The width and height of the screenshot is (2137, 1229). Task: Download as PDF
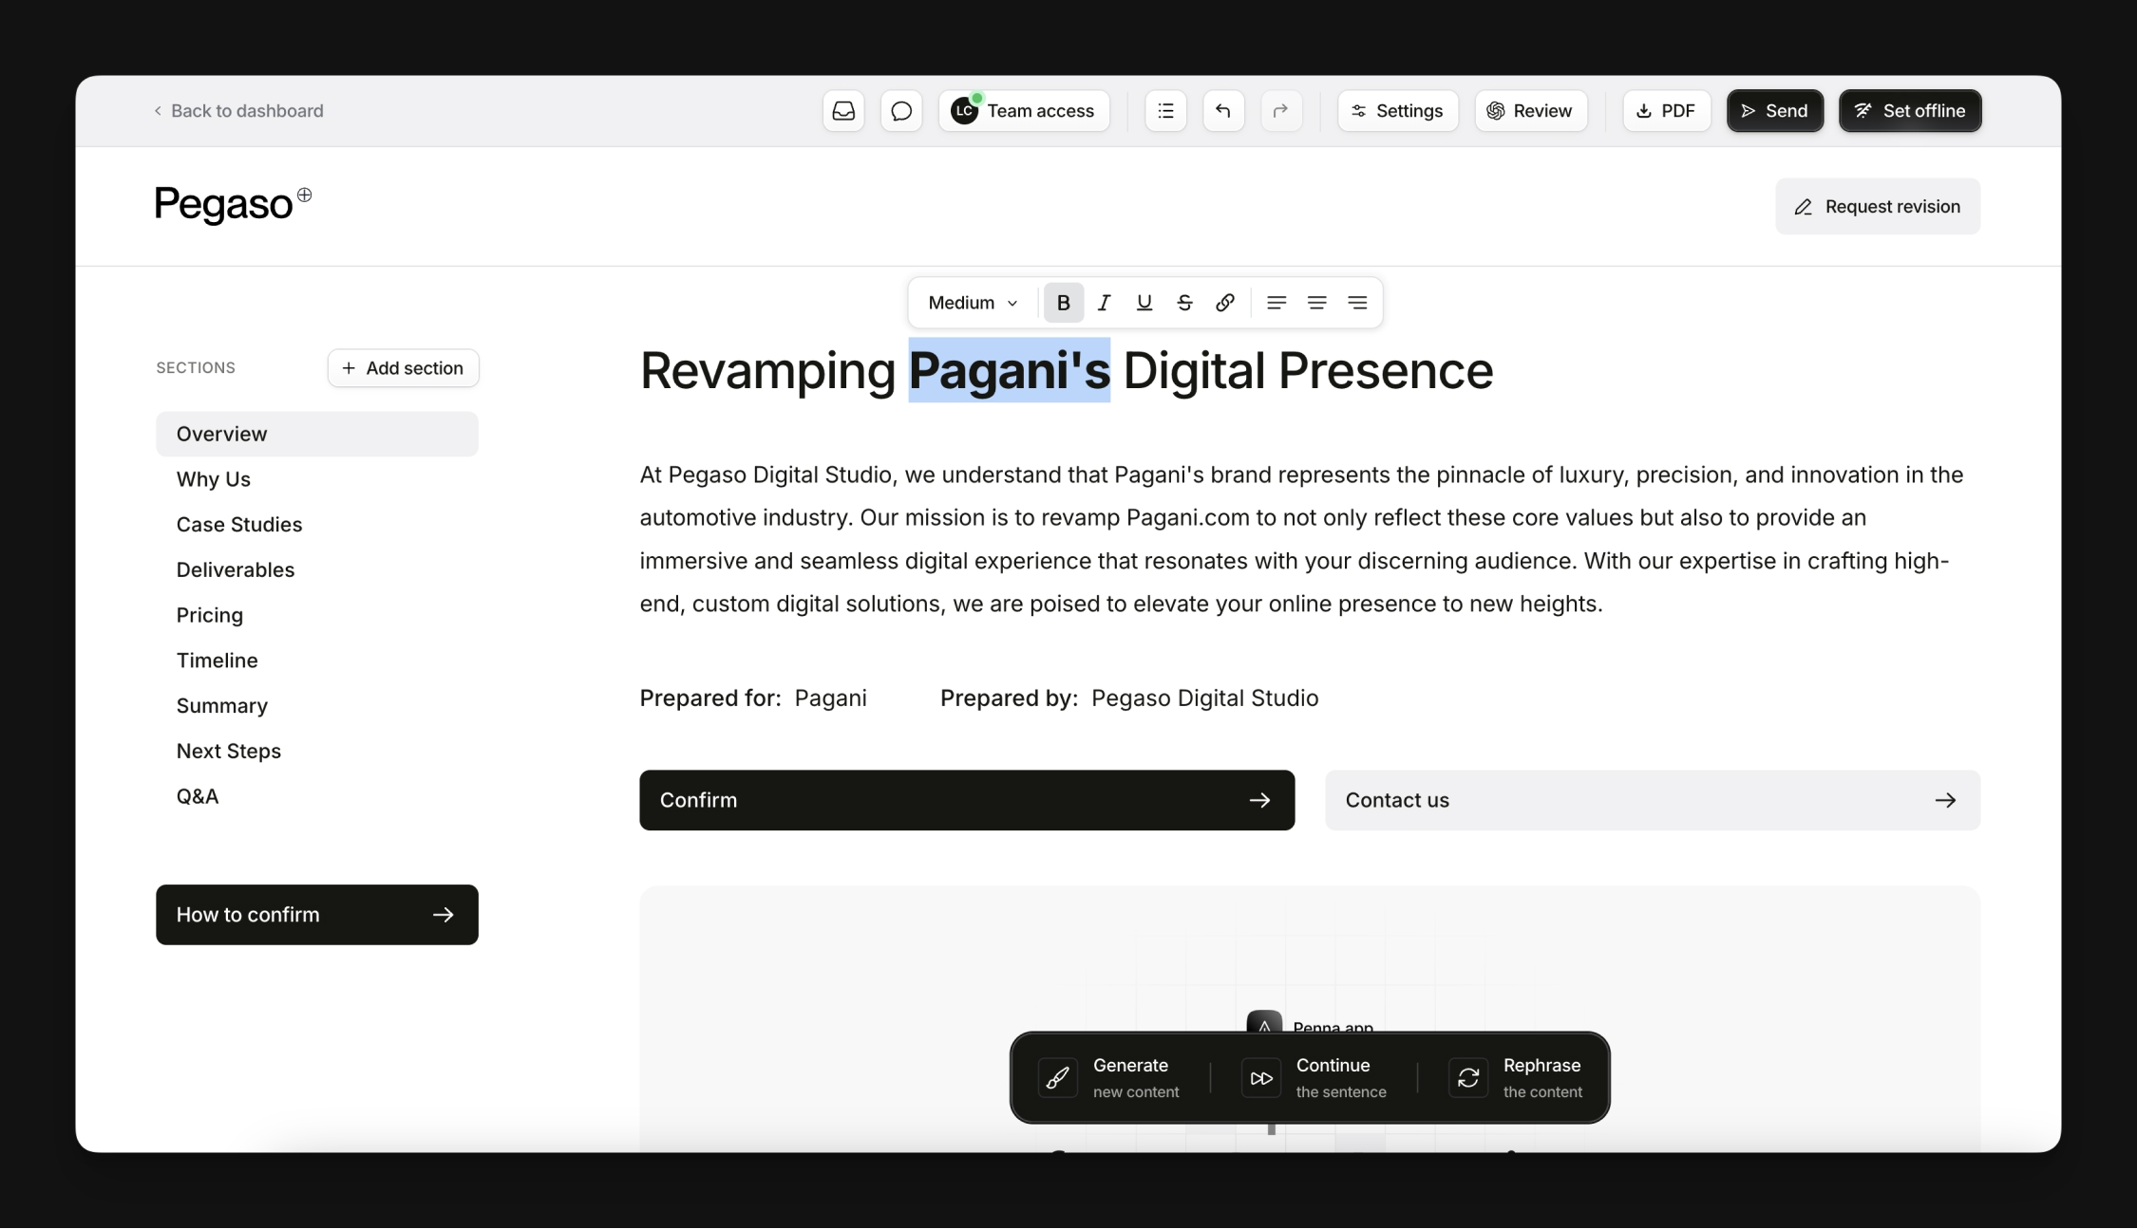pos(1667,111)
